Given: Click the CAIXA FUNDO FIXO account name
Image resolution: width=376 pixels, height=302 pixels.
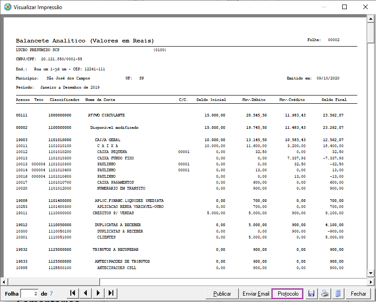Looking at the screenshot, I should pos(116,158).
